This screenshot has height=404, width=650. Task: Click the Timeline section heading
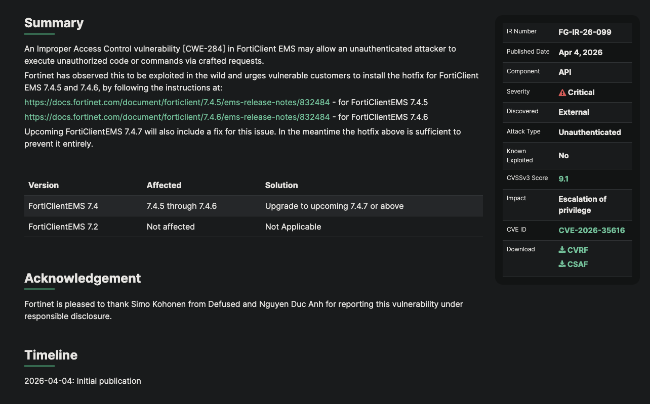(x=51, y=355)
